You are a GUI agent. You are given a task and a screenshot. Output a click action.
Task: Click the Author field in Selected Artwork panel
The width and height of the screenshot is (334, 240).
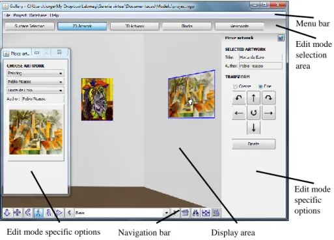pos(260,66)
